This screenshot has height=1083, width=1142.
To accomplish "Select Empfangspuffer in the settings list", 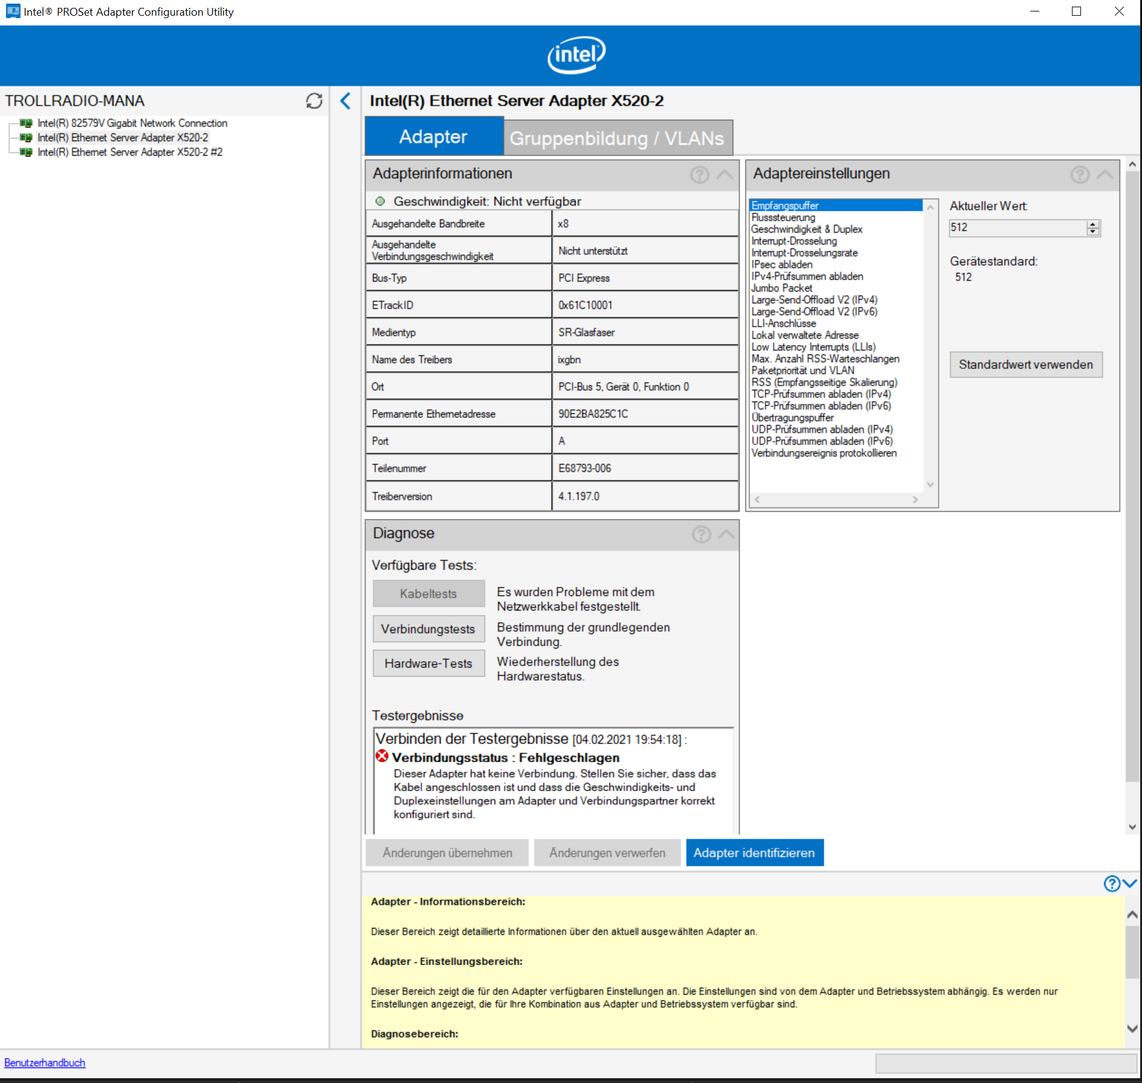I will 836,205.
